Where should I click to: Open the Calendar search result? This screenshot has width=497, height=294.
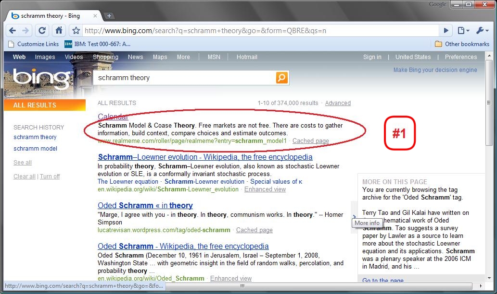tap(113, 117)
